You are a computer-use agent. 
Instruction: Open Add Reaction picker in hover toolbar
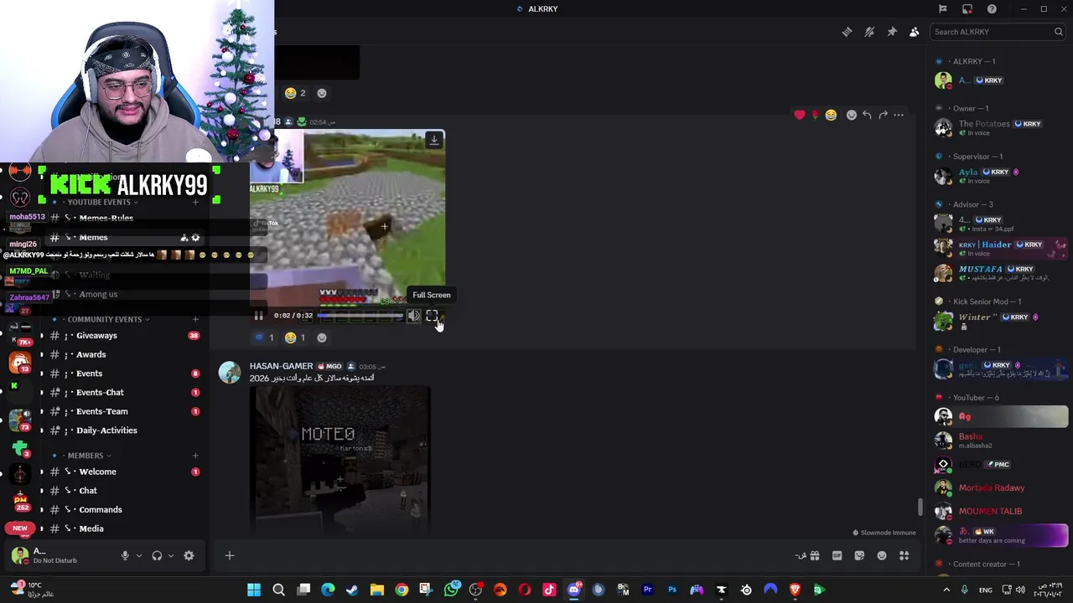click(852, 115)
